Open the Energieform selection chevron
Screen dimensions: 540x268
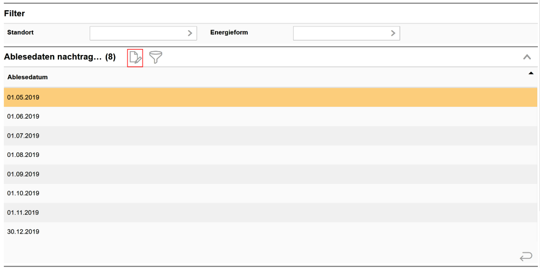pyautogui.click(x=393, y=33)
